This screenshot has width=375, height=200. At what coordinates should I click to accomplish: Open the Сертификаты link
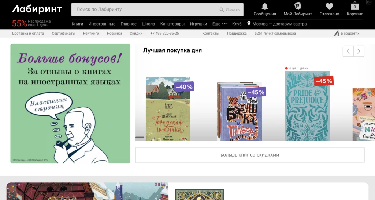click(x=63, y=33)
